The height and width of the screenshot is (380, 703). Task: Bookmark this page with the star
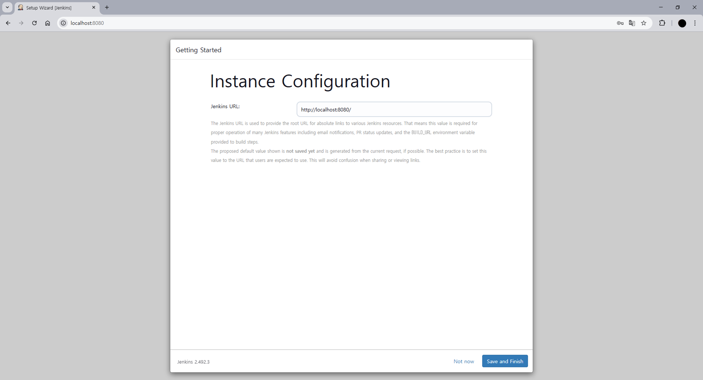[644, 23]
